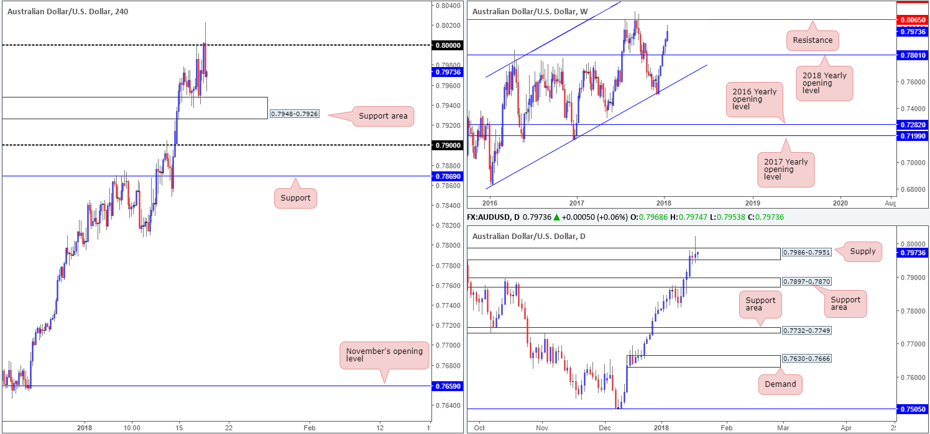
Task: Click the current price tag 0.79736 on the 240 chart
Action: tap(448, 71)
